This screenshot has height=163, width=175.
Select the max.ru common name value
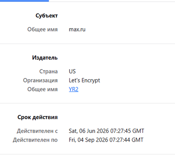click(x=77, y=30)
